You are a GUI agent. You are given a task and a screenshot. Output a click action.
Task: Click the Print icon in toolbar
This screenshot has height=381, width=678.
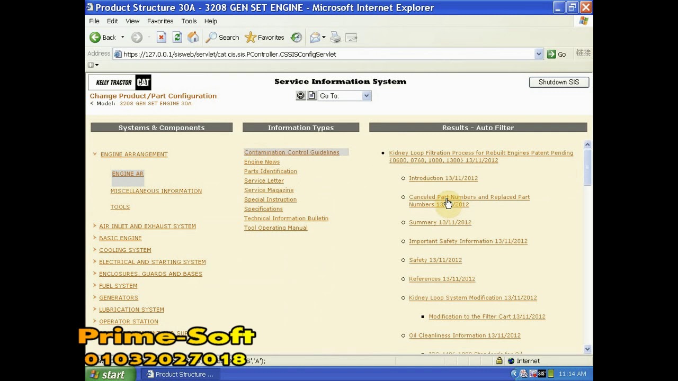[335, 38]
